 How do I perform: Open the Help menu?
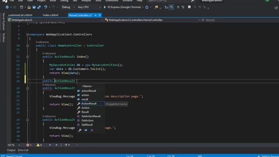pyautogui.click(x=139, y=1)
